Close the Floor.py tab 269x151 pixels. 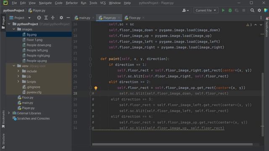(143, 18)
